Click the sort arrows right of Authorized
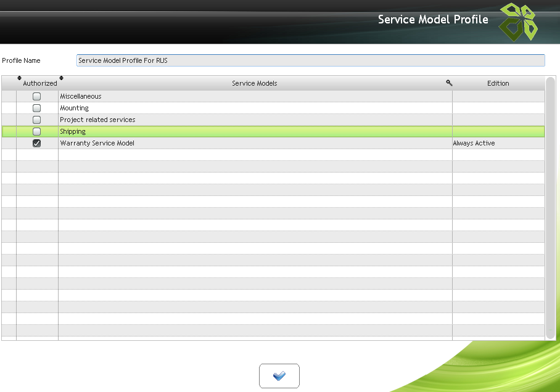The image size is (560, 392). [x=61, y=78]
